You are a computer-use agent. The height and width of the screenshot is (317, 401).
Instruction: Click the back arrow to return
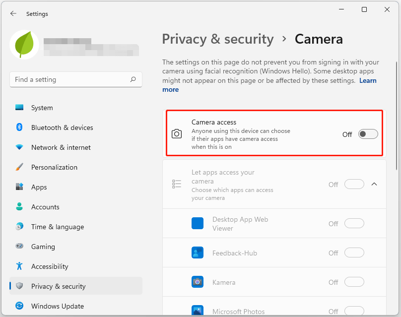(x=13, y=13)
